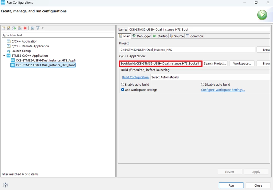Click the IDE icon in title bar
273x190 pixels.
[3, 3]
